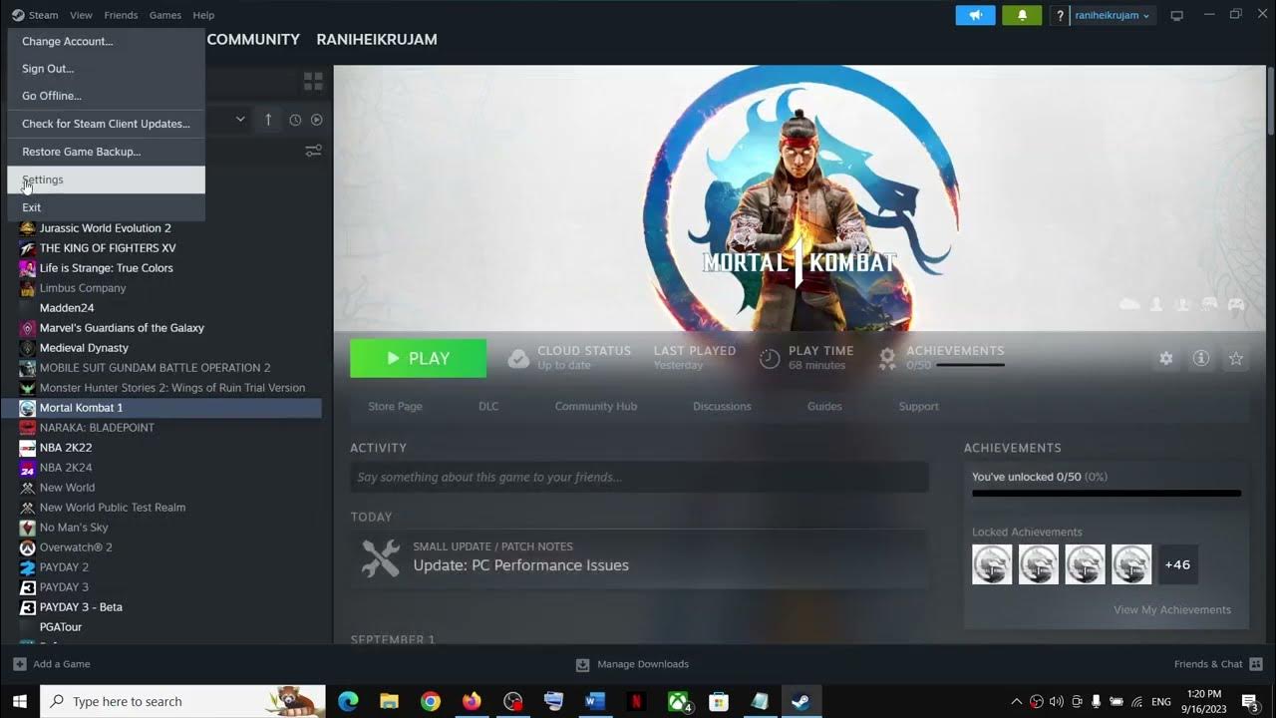Open the Friends menu
The image size is (1276, 718).
pos(121,15)
